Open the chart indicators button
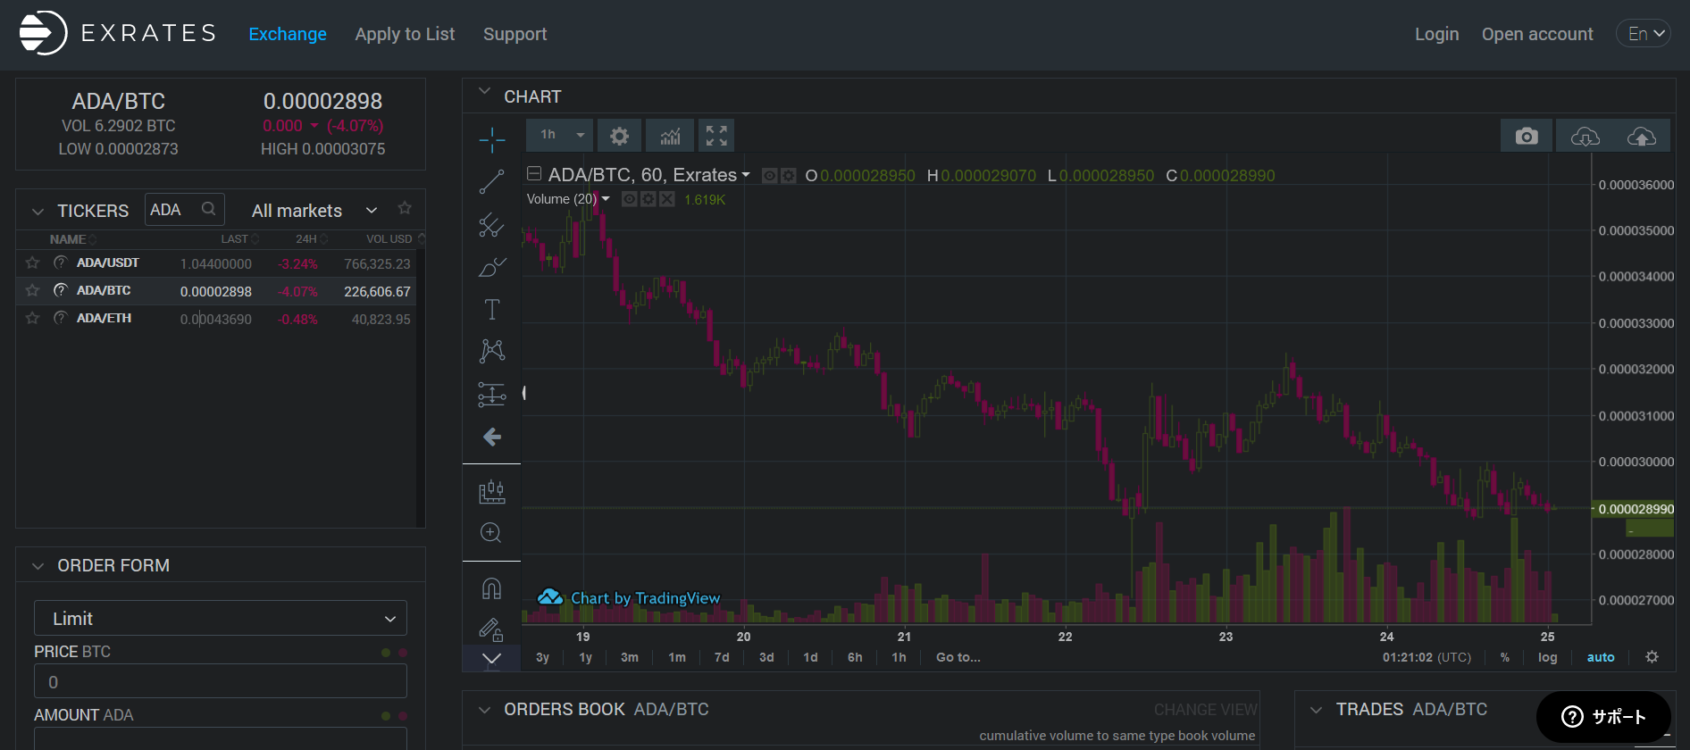 coord(670,136)
